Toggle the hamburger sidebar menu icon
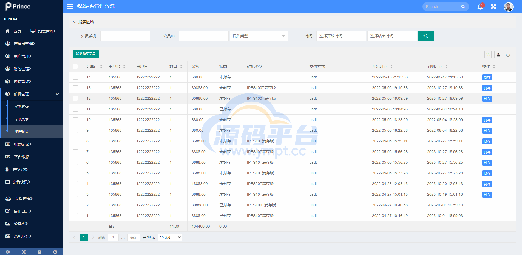Screen dimensions: 522x255 point(70,7)
